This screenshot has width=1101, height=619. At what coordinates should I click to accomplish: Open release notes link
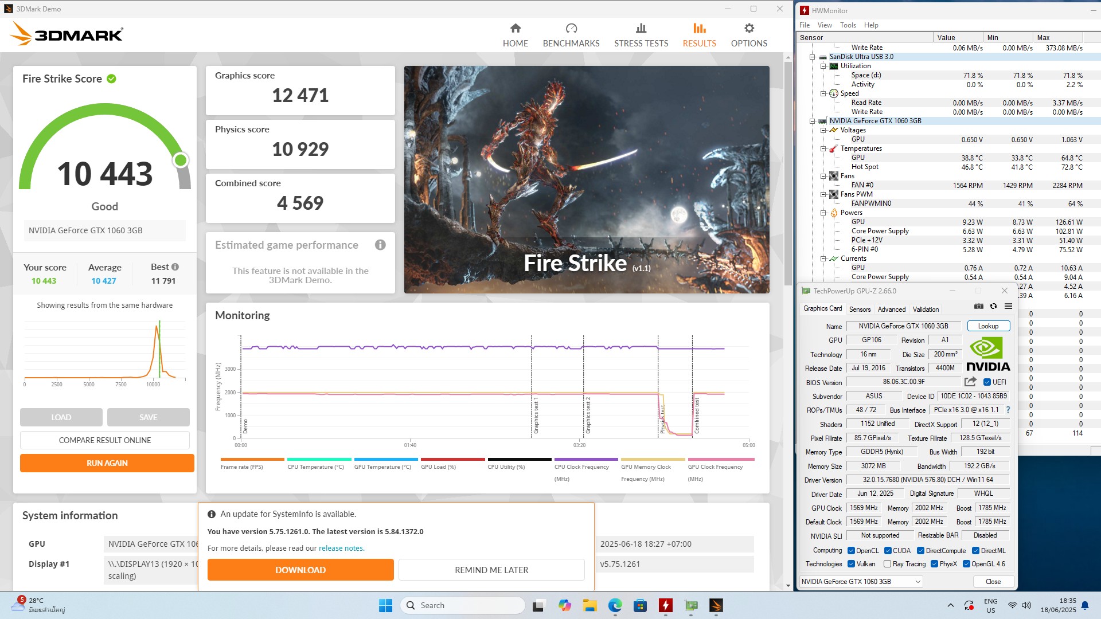coord(341,549)
